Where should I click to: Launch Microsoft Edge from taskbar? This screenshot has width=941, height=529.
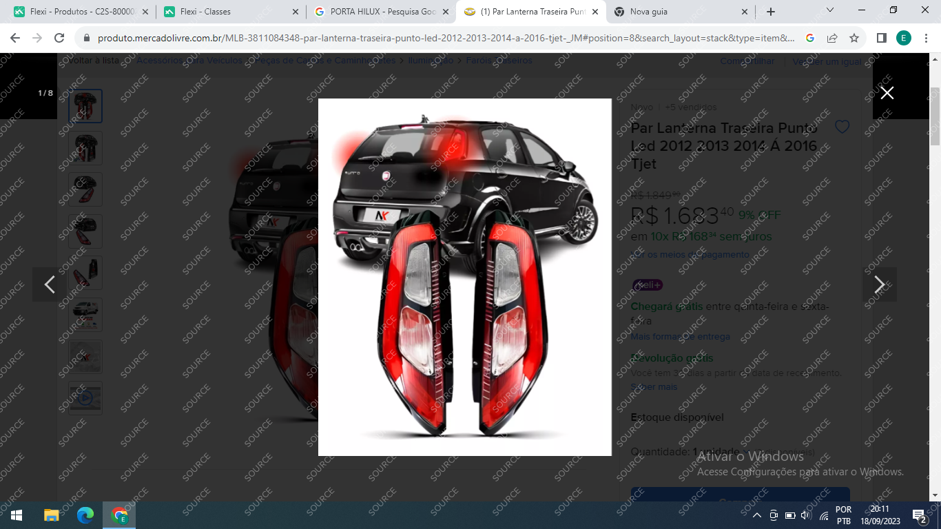coord(85,515)
